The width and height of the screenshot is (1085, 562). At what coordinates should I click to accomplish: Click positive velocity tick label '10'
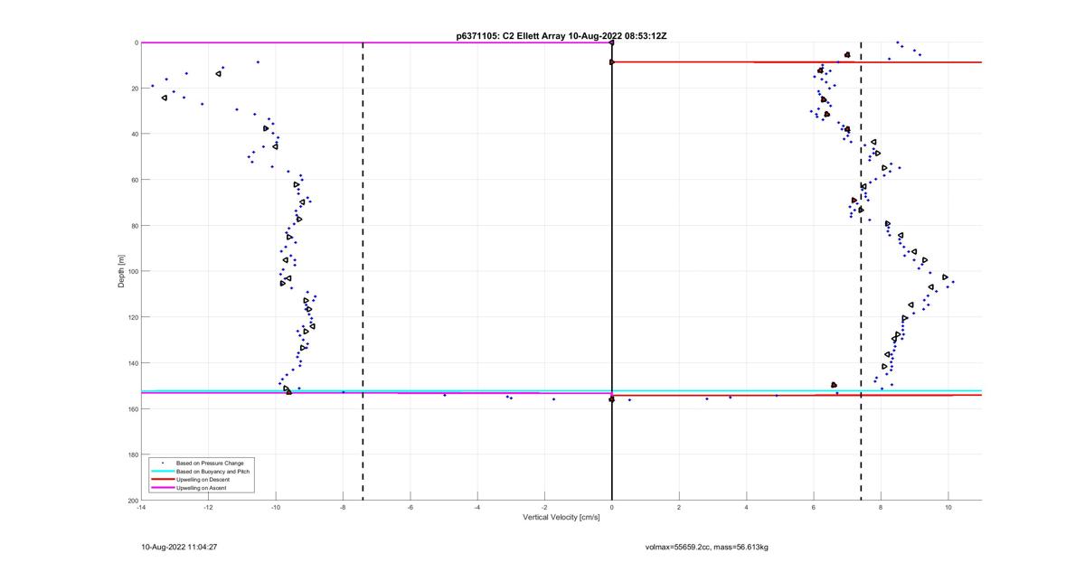(x=948, y=508)
